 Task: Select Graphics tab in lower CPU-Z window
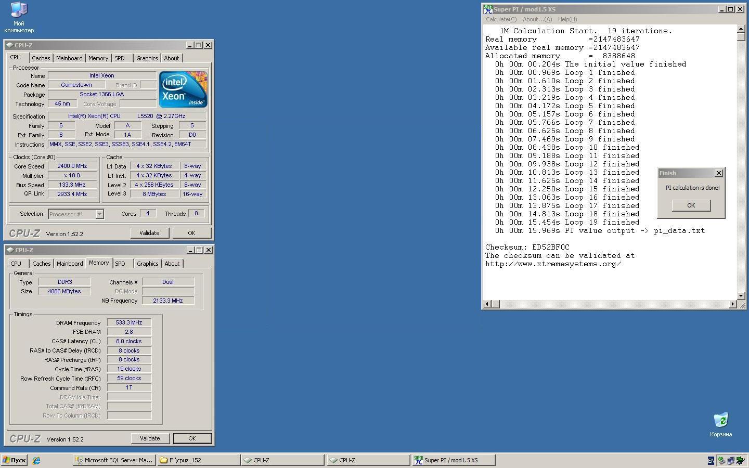[147, 264]
